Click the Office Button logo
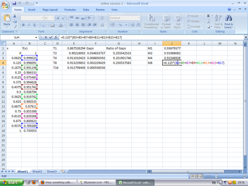 coord(5,6)
